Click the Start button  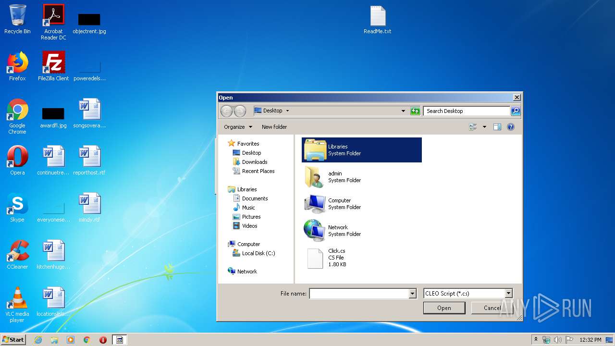[13, 340]
